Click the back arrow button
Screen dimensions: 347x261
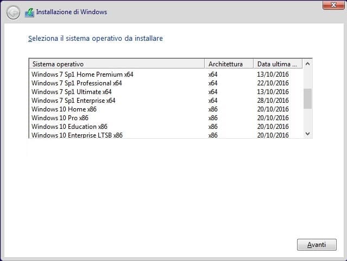tap(13, 13)
